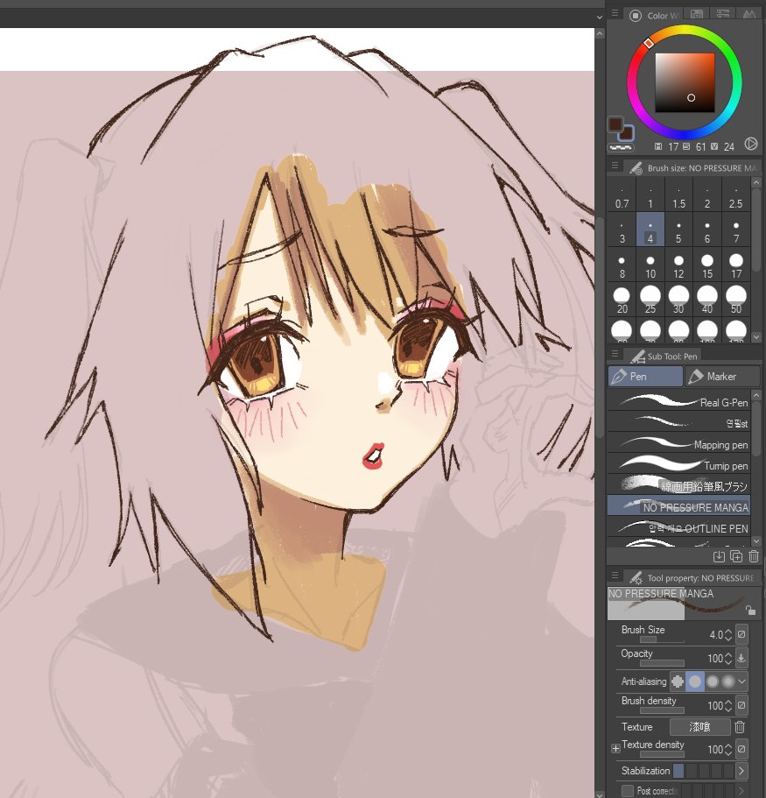Switch to the Marker tab
This screenshot has height=798, width=766.
tap(722, 376)
